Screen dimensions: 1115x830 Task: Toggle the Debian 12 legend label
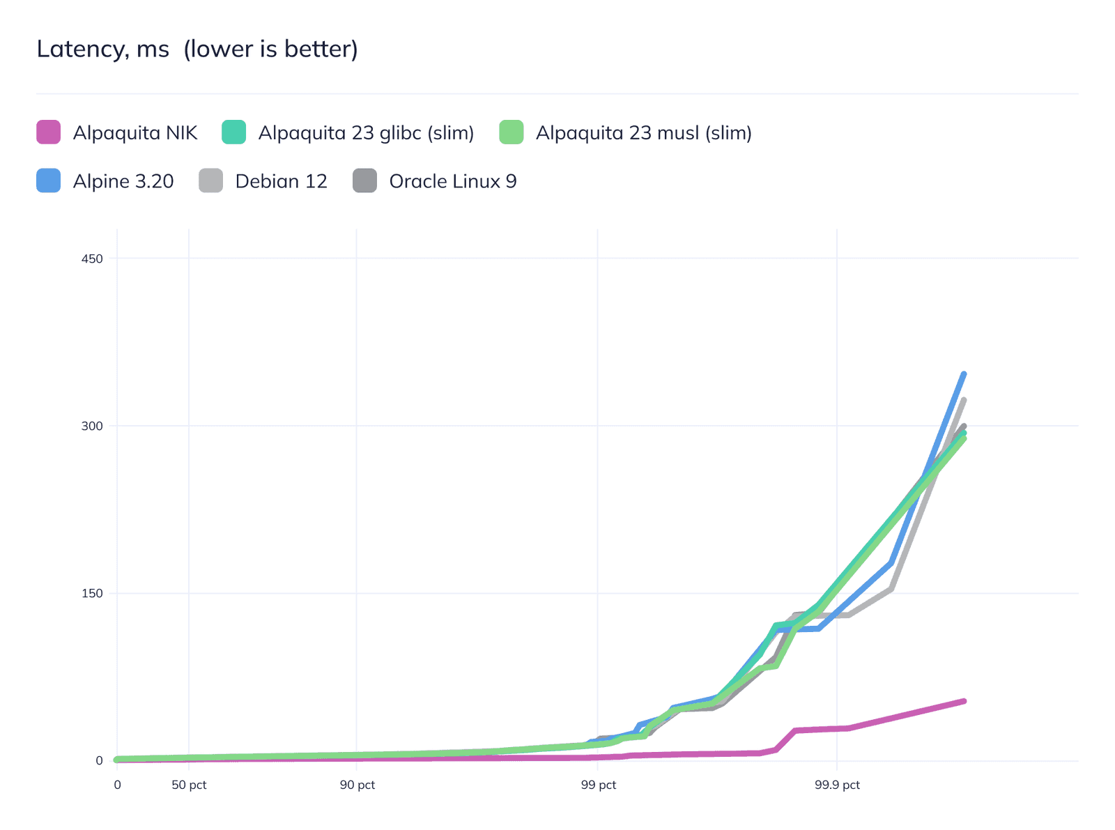282,181
